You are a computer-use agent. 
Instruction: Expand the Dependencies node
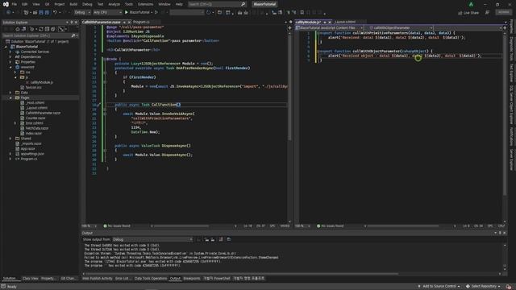(x=10, y=57)
